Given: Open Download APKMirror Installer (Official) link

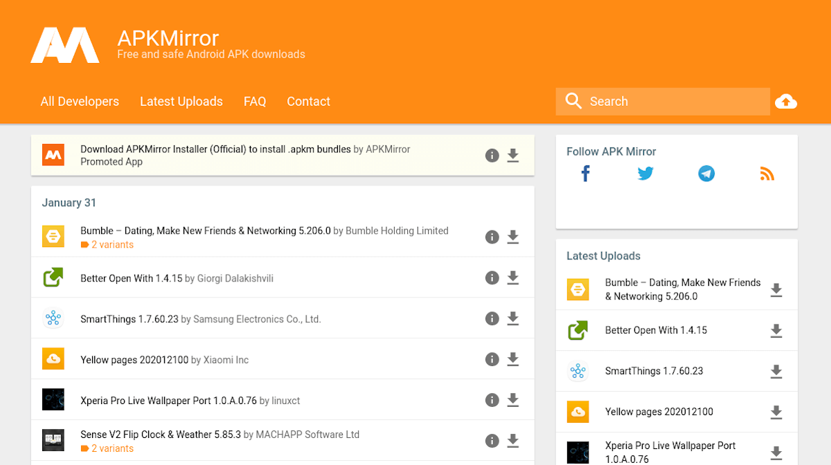Looking at the screenshot, I should (216, 149).
